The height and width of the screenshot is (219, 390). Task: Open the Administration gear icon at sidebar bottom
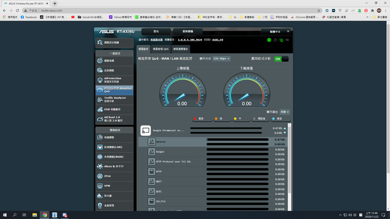pos(100,205)
